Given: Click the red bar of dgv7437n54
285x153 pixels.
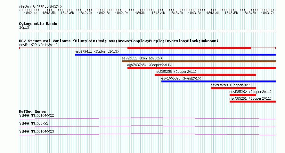Looking at the screenshot, I should (x=201, y=68).
